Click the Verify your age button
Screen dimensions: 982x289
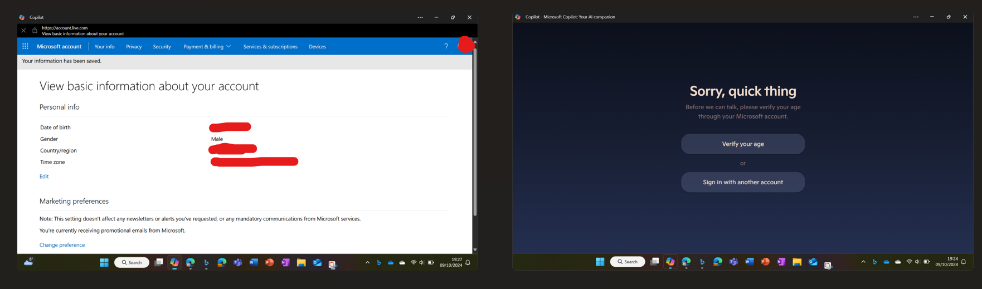(743, 144)
